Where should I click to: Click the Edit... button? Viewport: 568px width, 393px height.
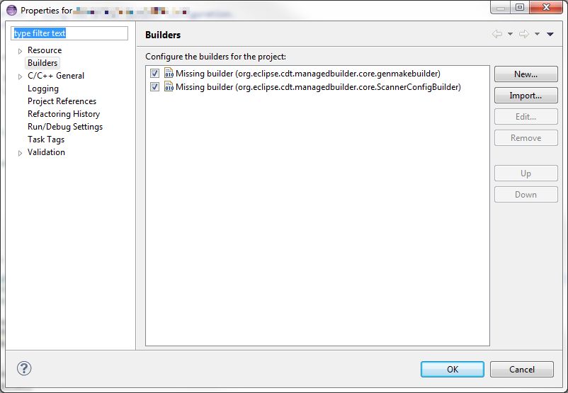526,117
